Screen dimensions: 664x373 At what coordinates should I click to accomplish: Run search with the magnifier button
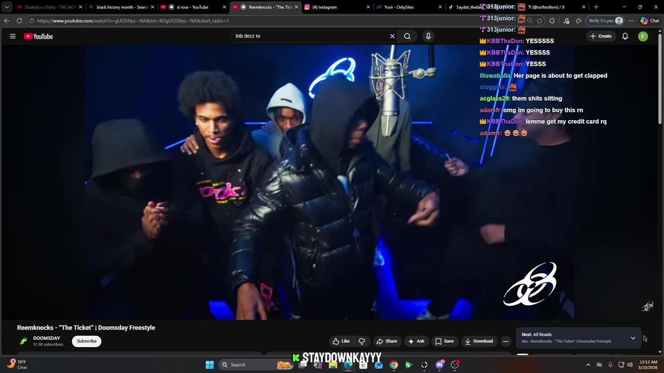coord(407,36)
